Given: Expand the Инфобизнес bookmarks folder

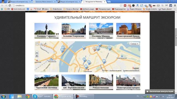Looking at the screenshot, I should point(56,9).
